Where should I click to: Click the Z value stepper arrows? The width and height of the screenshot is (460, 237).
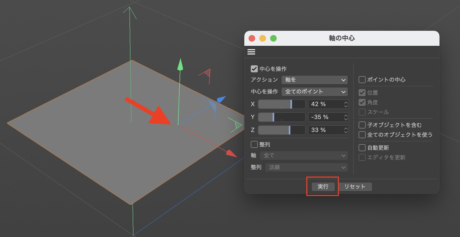(x=346, y=130)
